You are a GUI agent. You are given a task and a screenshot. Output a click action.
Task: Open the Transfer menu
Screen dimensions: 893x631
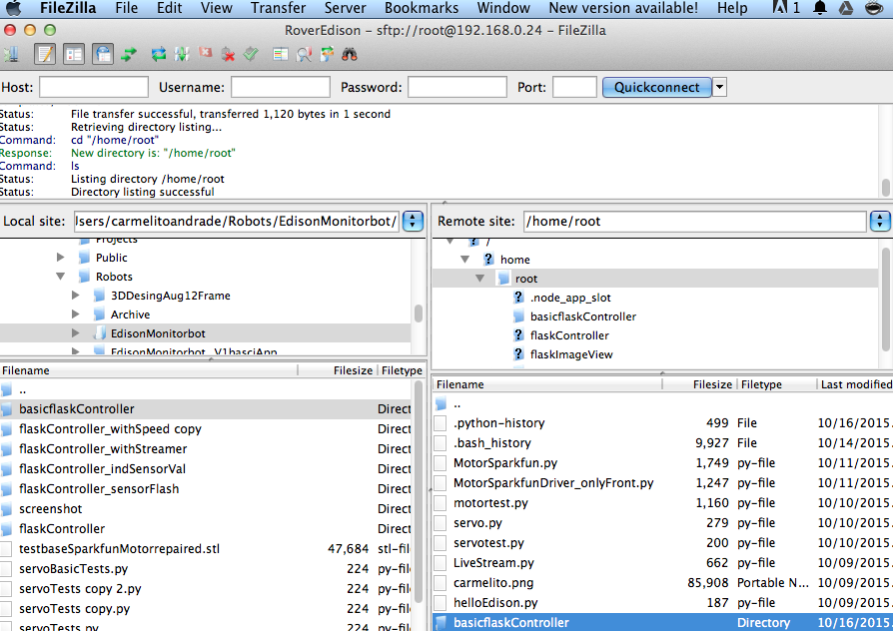coord(278,8)
